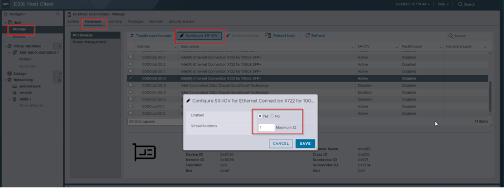The image size is (504, 190).
Task: Click the Configure SR-IOV toolbar button
Action: click(x=199, y=35)
